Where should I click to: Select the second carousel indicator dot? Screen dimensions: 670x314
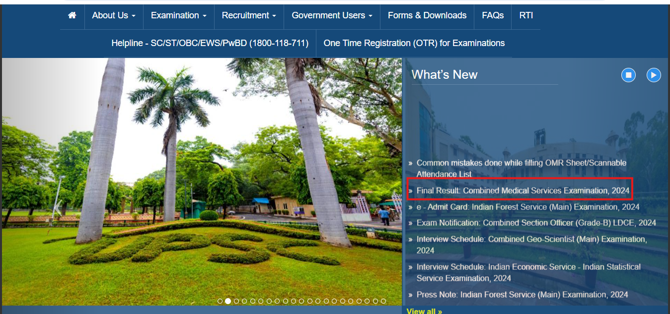tap(228, 301)
